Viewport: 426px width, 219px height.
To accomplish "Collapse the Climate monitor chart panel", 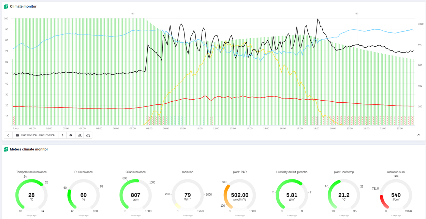I will point(418,135).
